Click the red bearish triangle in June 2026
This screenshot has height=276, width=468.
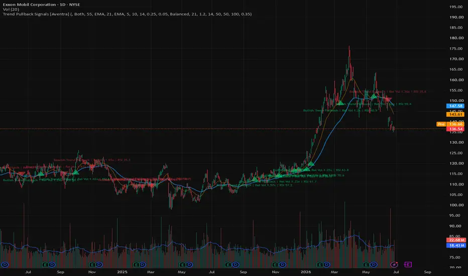(x=388, y=99)
